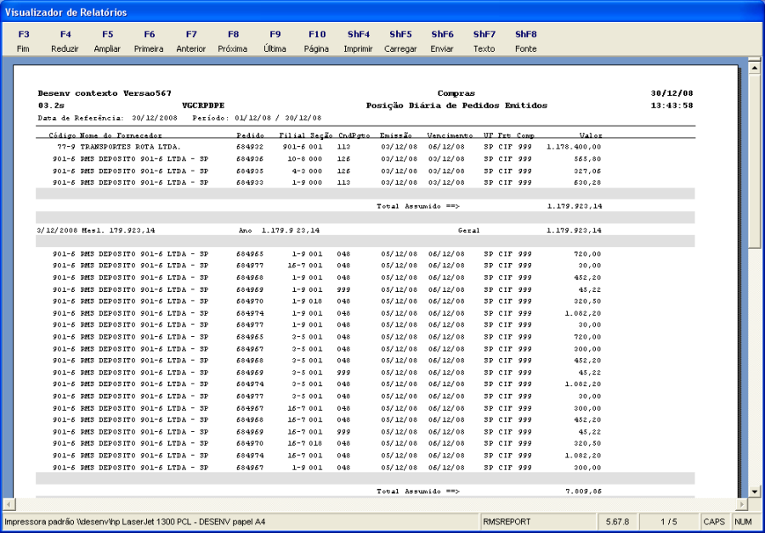Print report with ShF4 Imprimir
This screenshot has width=765, height=533.
click(x=358, y=41)
